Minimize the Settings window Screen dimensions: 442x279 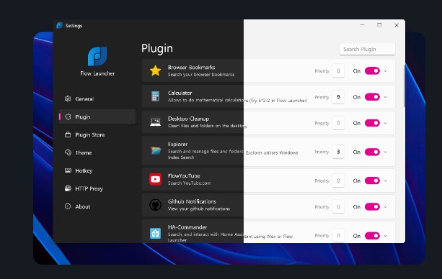362,25
